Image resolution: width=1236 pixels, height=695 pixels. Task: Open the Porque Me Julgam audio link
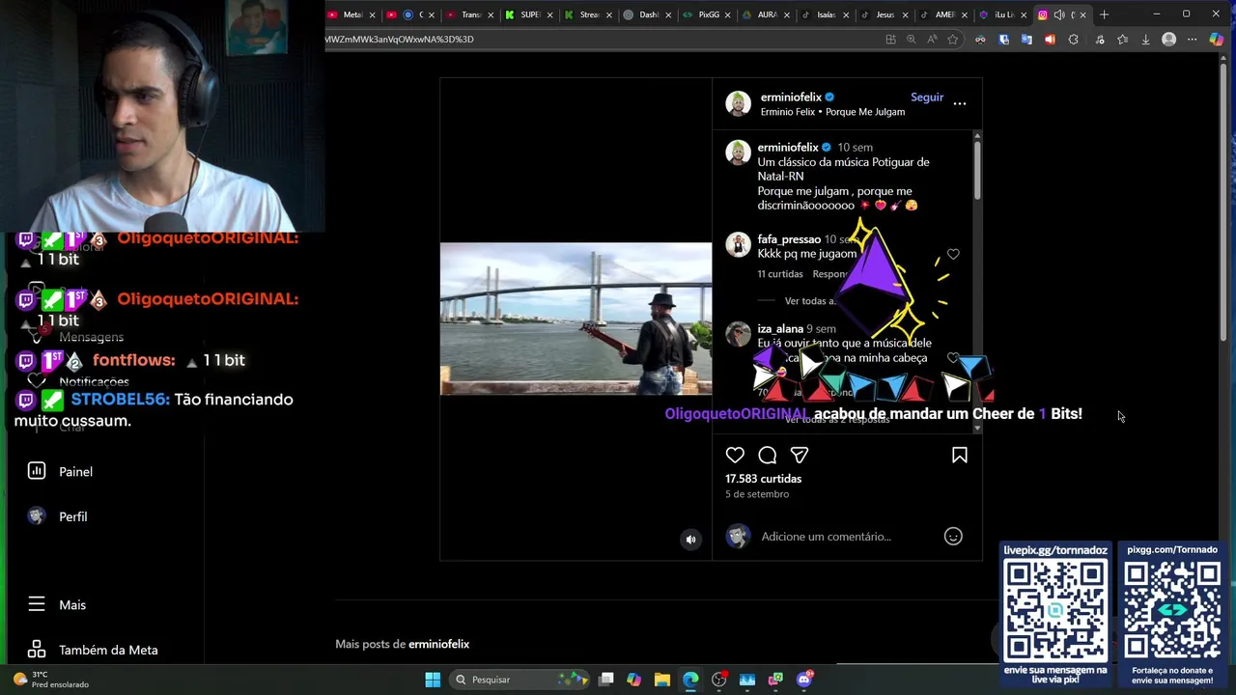[865, 112]
